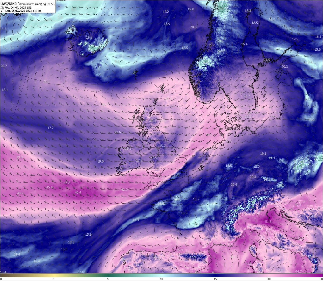Click the 19.9 value over Iceland

(x=89, y=37)
